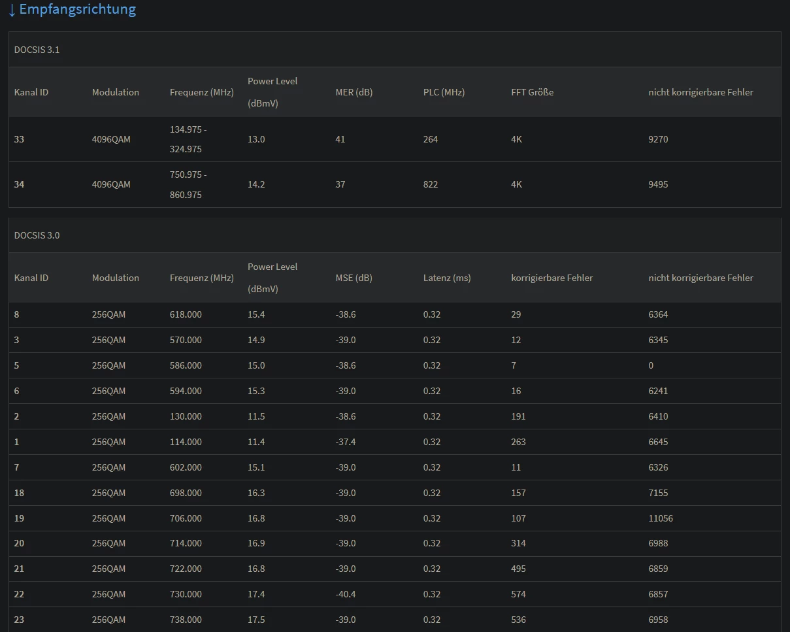790x632 pixels.
Task: Select the 114.000 frequency cell
Action: (186, 442)
